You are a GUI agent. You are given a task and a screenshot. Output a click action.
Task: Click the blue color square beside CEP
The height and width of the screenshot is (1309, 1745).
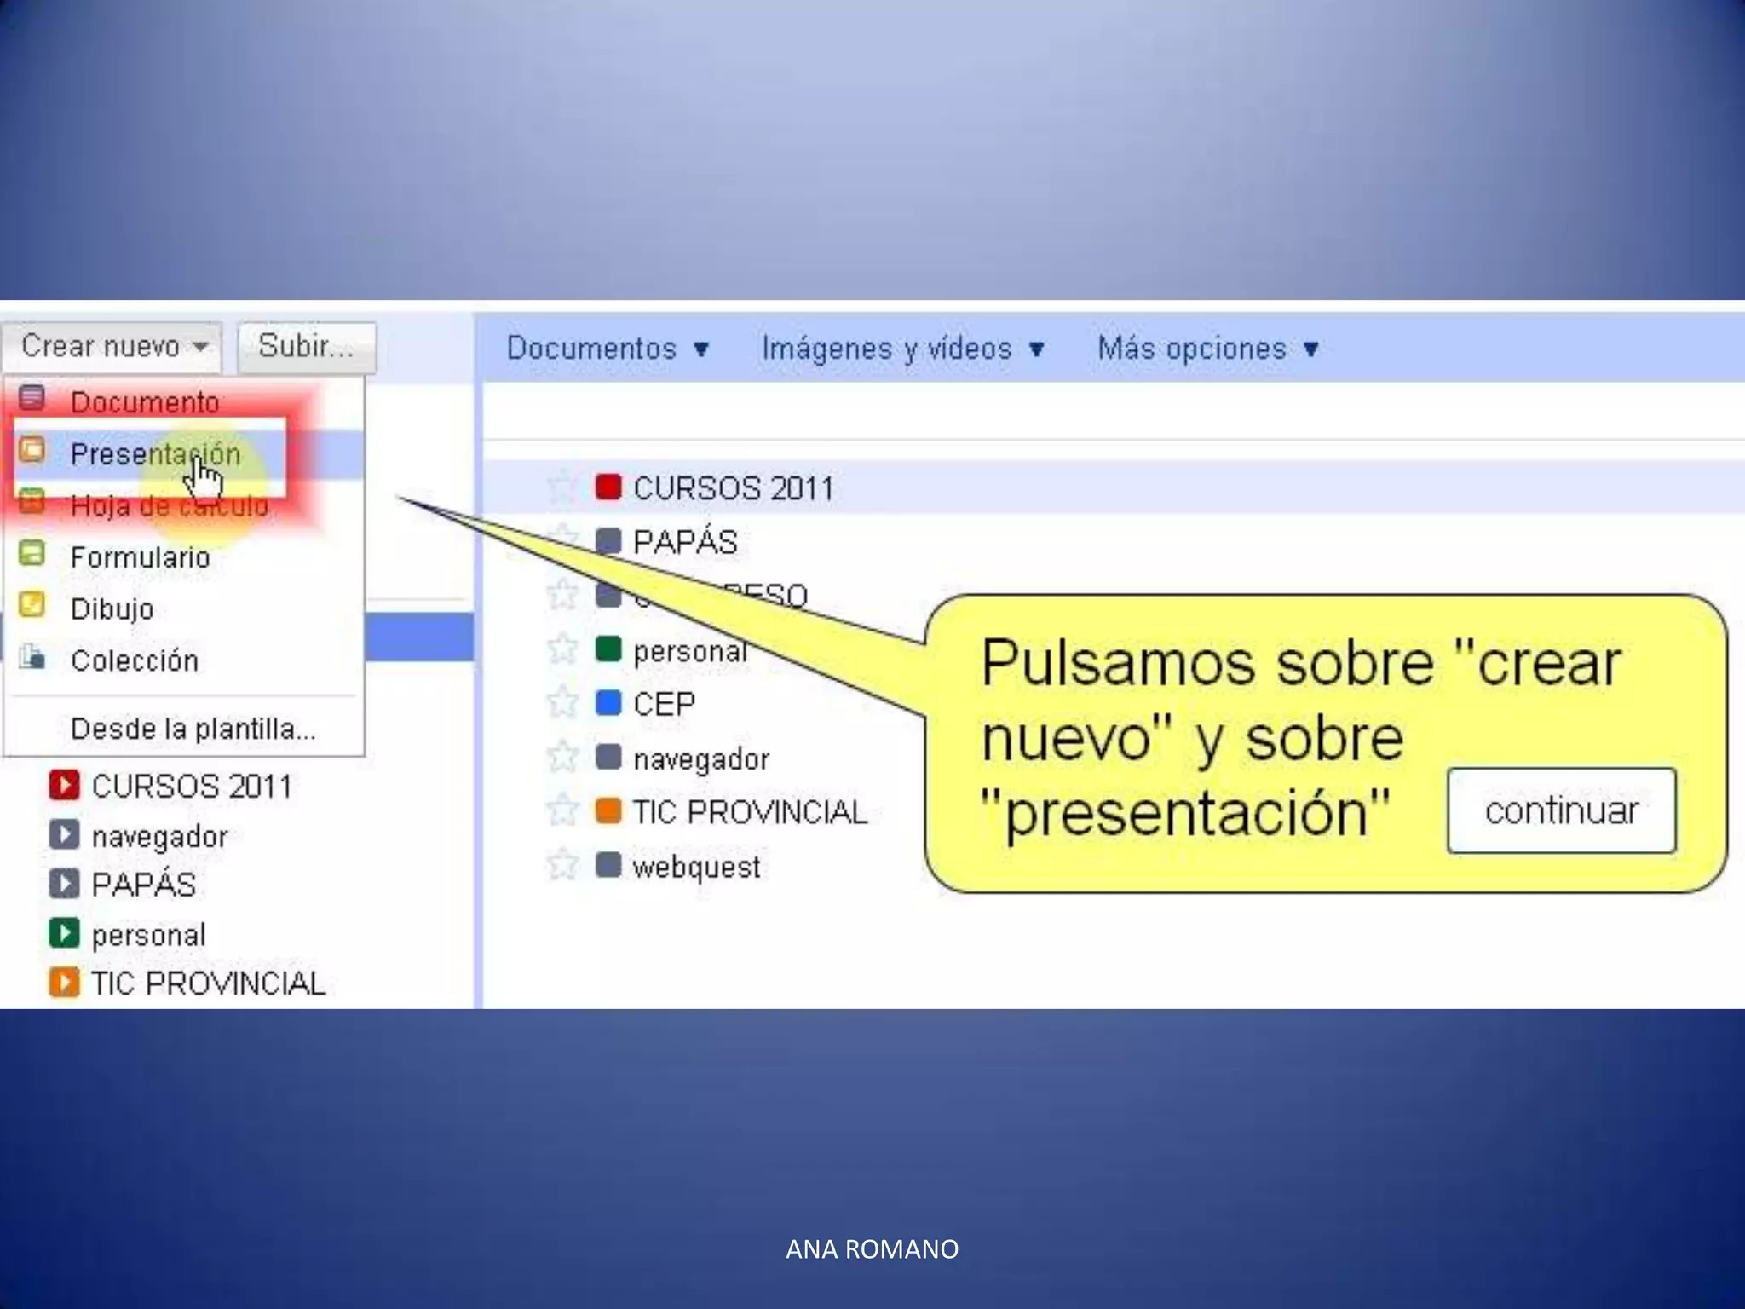click(608, 703)
